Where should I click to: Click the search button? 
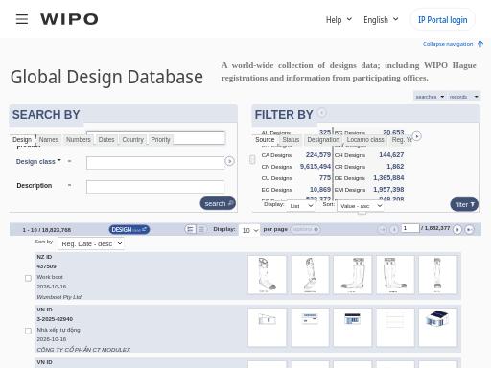pyautogui.click(x=218, y=203)
